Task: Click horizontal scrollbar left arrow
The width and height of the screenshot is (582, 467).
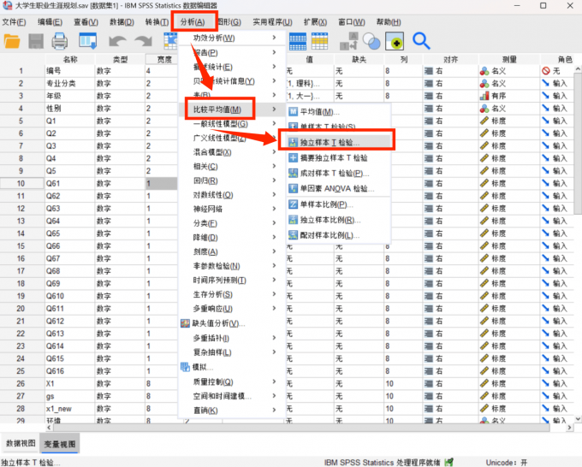Action: click(50, 428)
